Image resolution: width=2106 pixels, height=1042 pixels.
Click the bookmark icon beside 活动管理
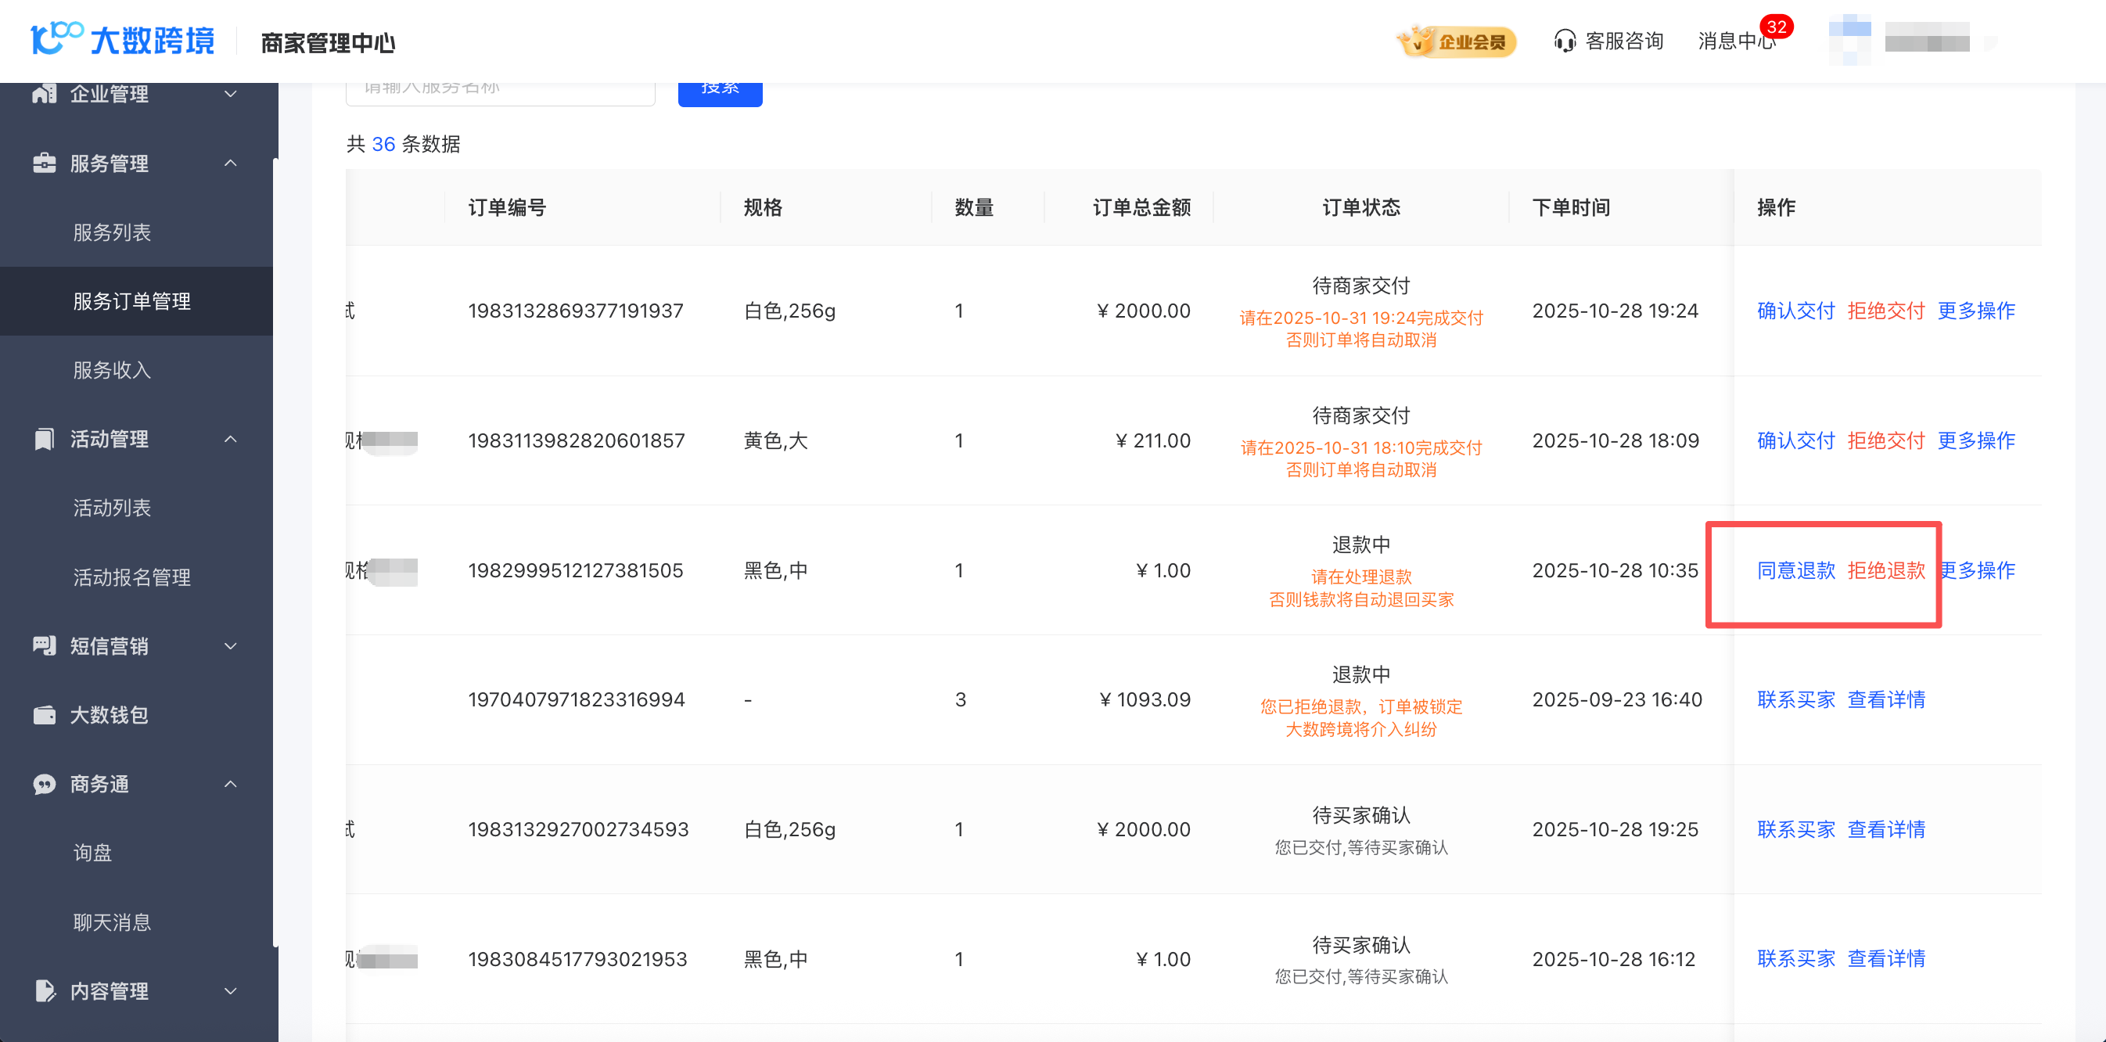coord(44,439)
